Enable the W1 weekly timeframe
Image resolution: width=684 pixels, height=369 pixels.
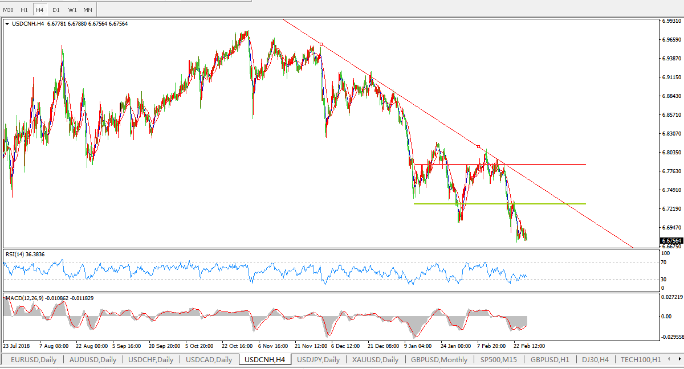click(x=72, y=10)
